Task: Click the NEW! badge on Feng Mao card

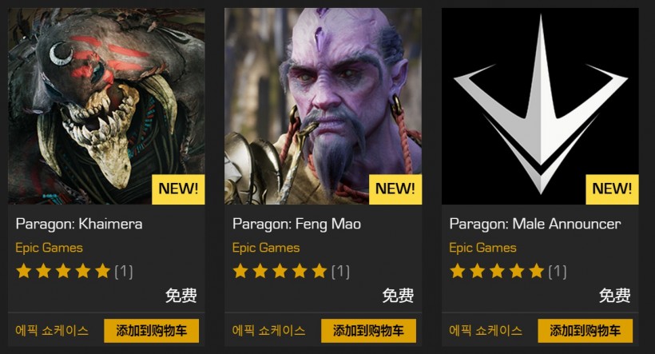Action: coord(395,189)
